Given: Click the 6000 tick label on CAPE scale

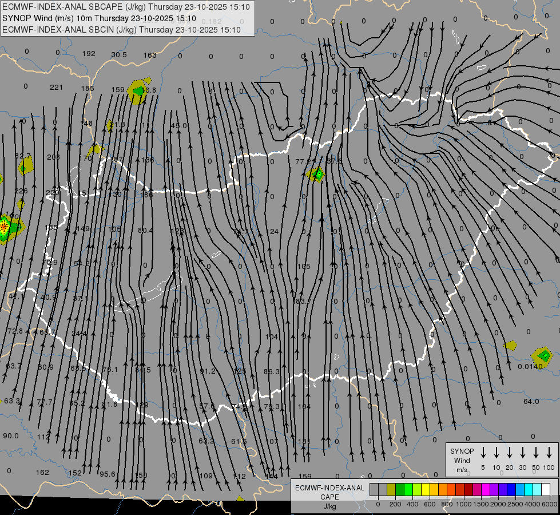Looking at the screenshot, I should pyautogui.click(x=549, y=504).
